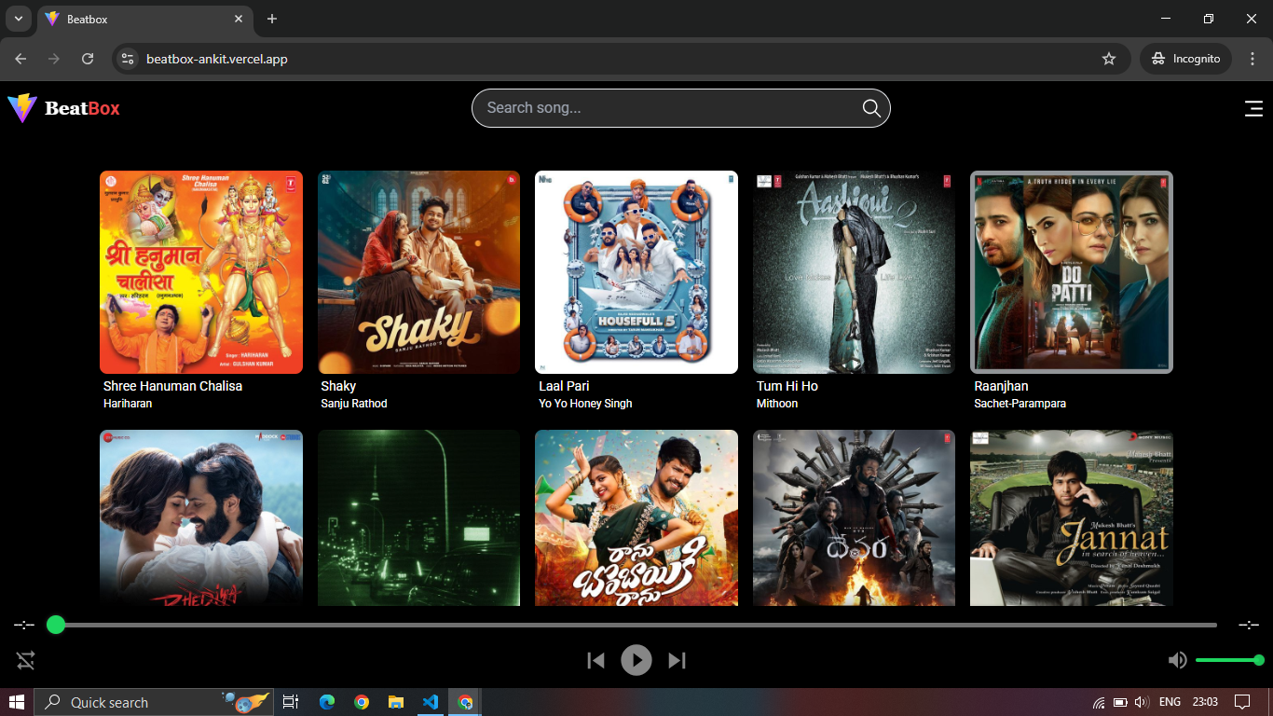
Task: Open Chrome three-dot menu
Action: (1252, 59)
